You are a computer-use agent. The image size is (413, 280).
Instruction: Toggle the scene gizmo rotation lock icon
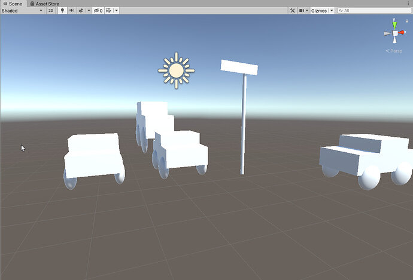coord(406,21)
